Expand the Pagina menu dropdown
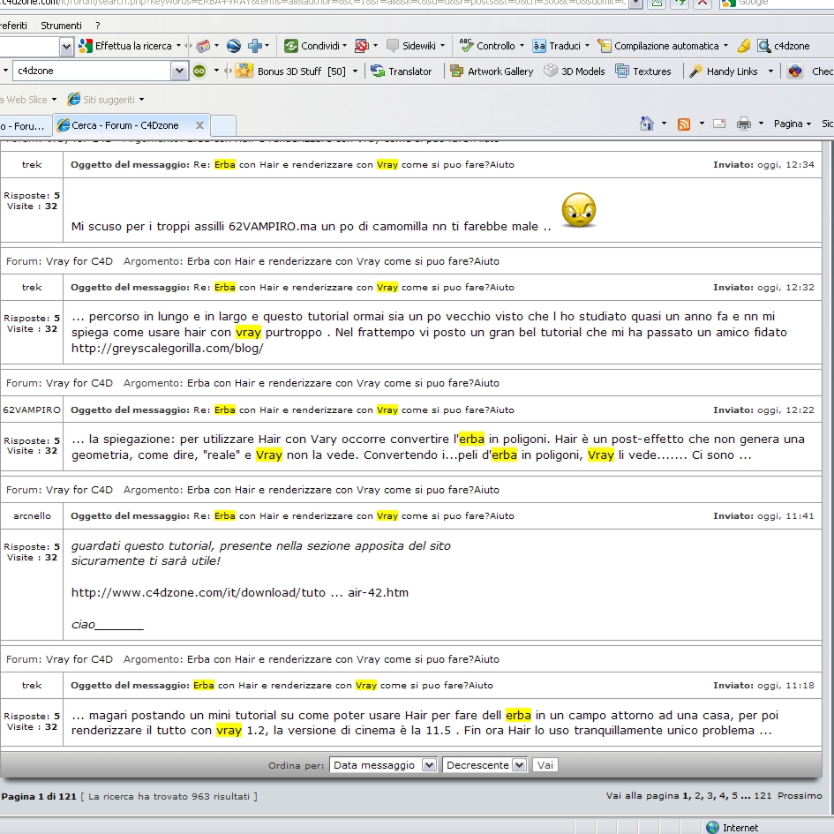The height and width of the screenshot is (834, 834). pos(808,124)
